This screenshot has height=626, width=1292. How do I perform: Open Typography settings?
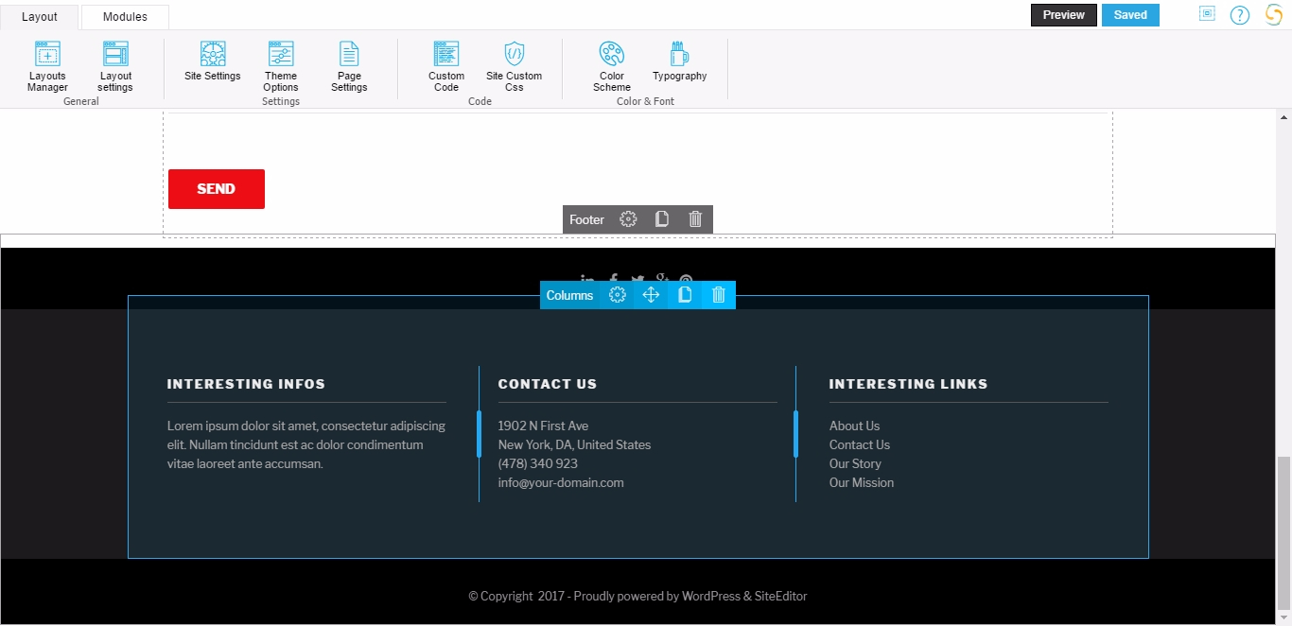pyautogui.click(x=679, y=61)
